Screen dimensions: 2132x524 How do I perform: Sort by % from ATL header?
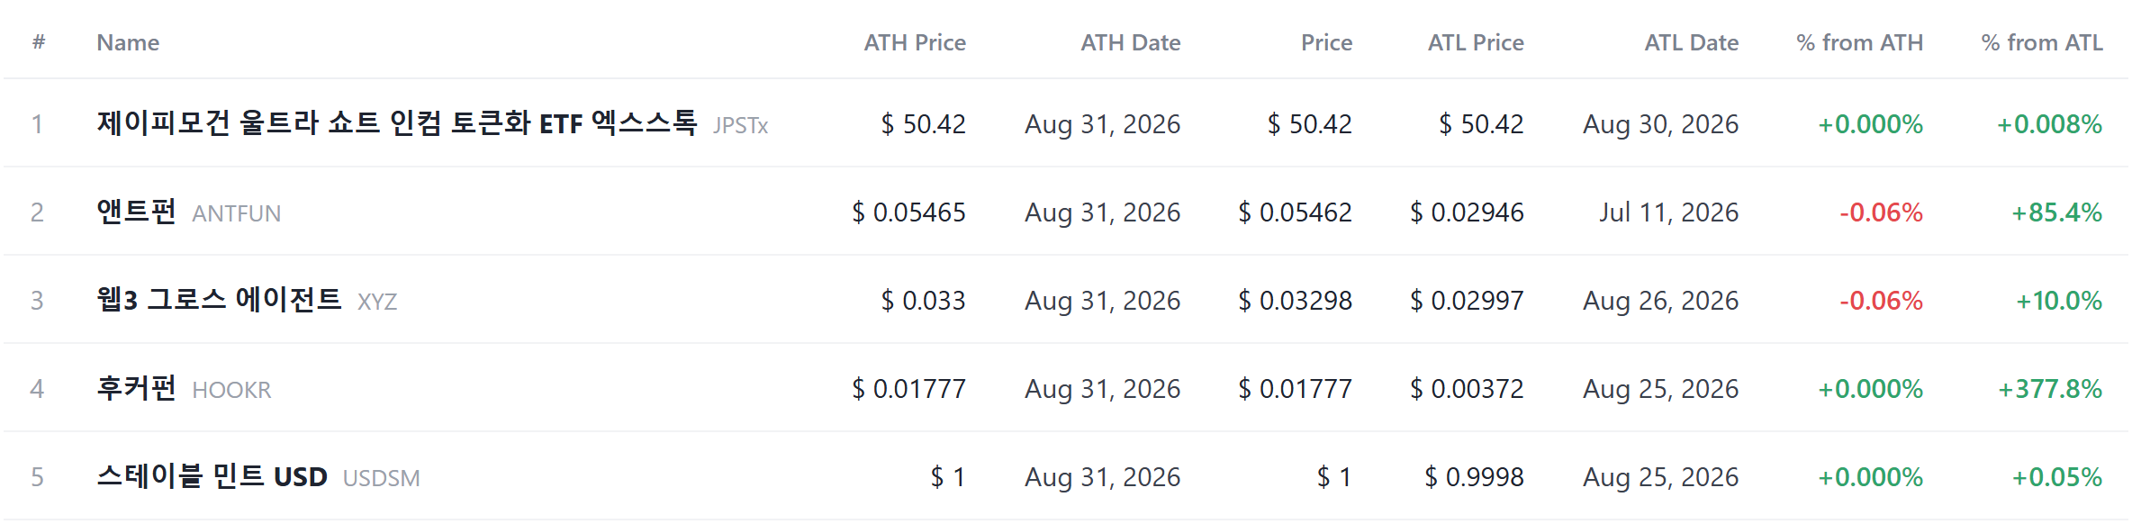pos(2042,42)
